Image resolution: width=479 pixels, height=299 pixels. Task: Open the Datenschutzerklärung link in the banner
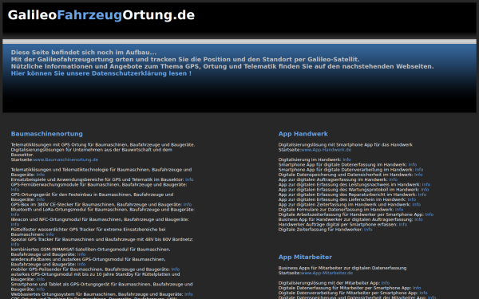[101, 73]
